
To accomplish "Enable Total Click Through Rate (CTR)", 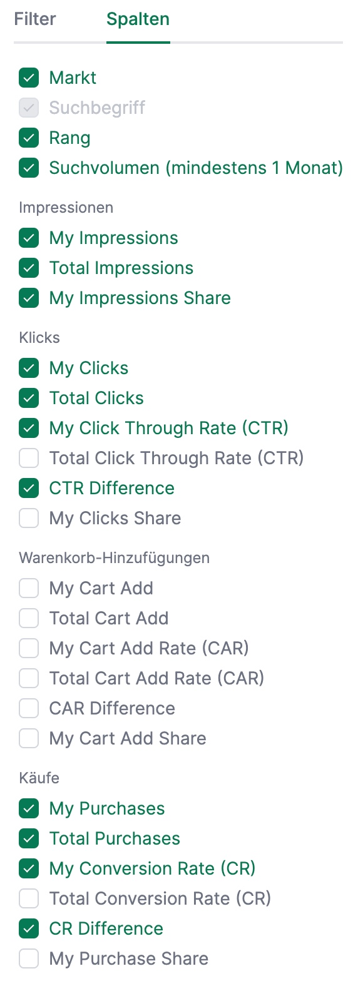I will [29, 459].
